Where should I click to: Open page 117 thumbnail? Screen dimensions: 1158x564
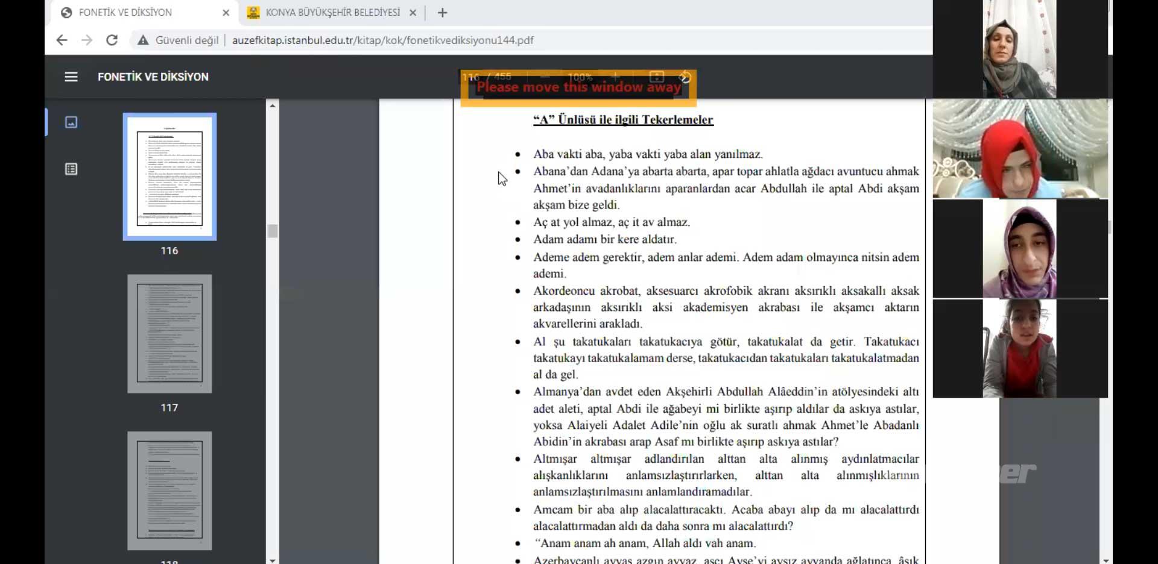[169, 334]
